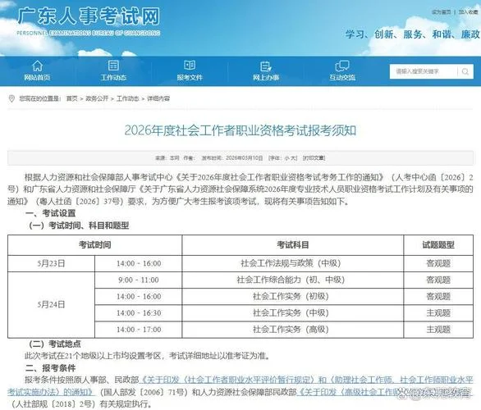Click the （二）考试地点 heading
This screenshot has width=481, height=410.
pyautogui.click(x=54, y=344)
